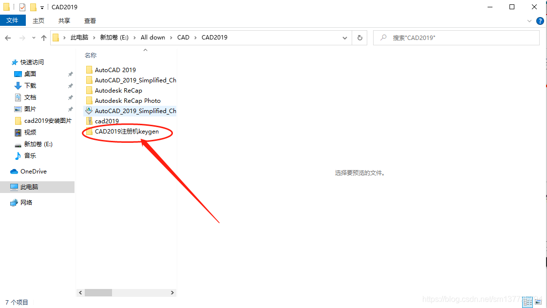Click the Forward navigation arrow
This screenshot has height=308, width=547.
[22, 38]
